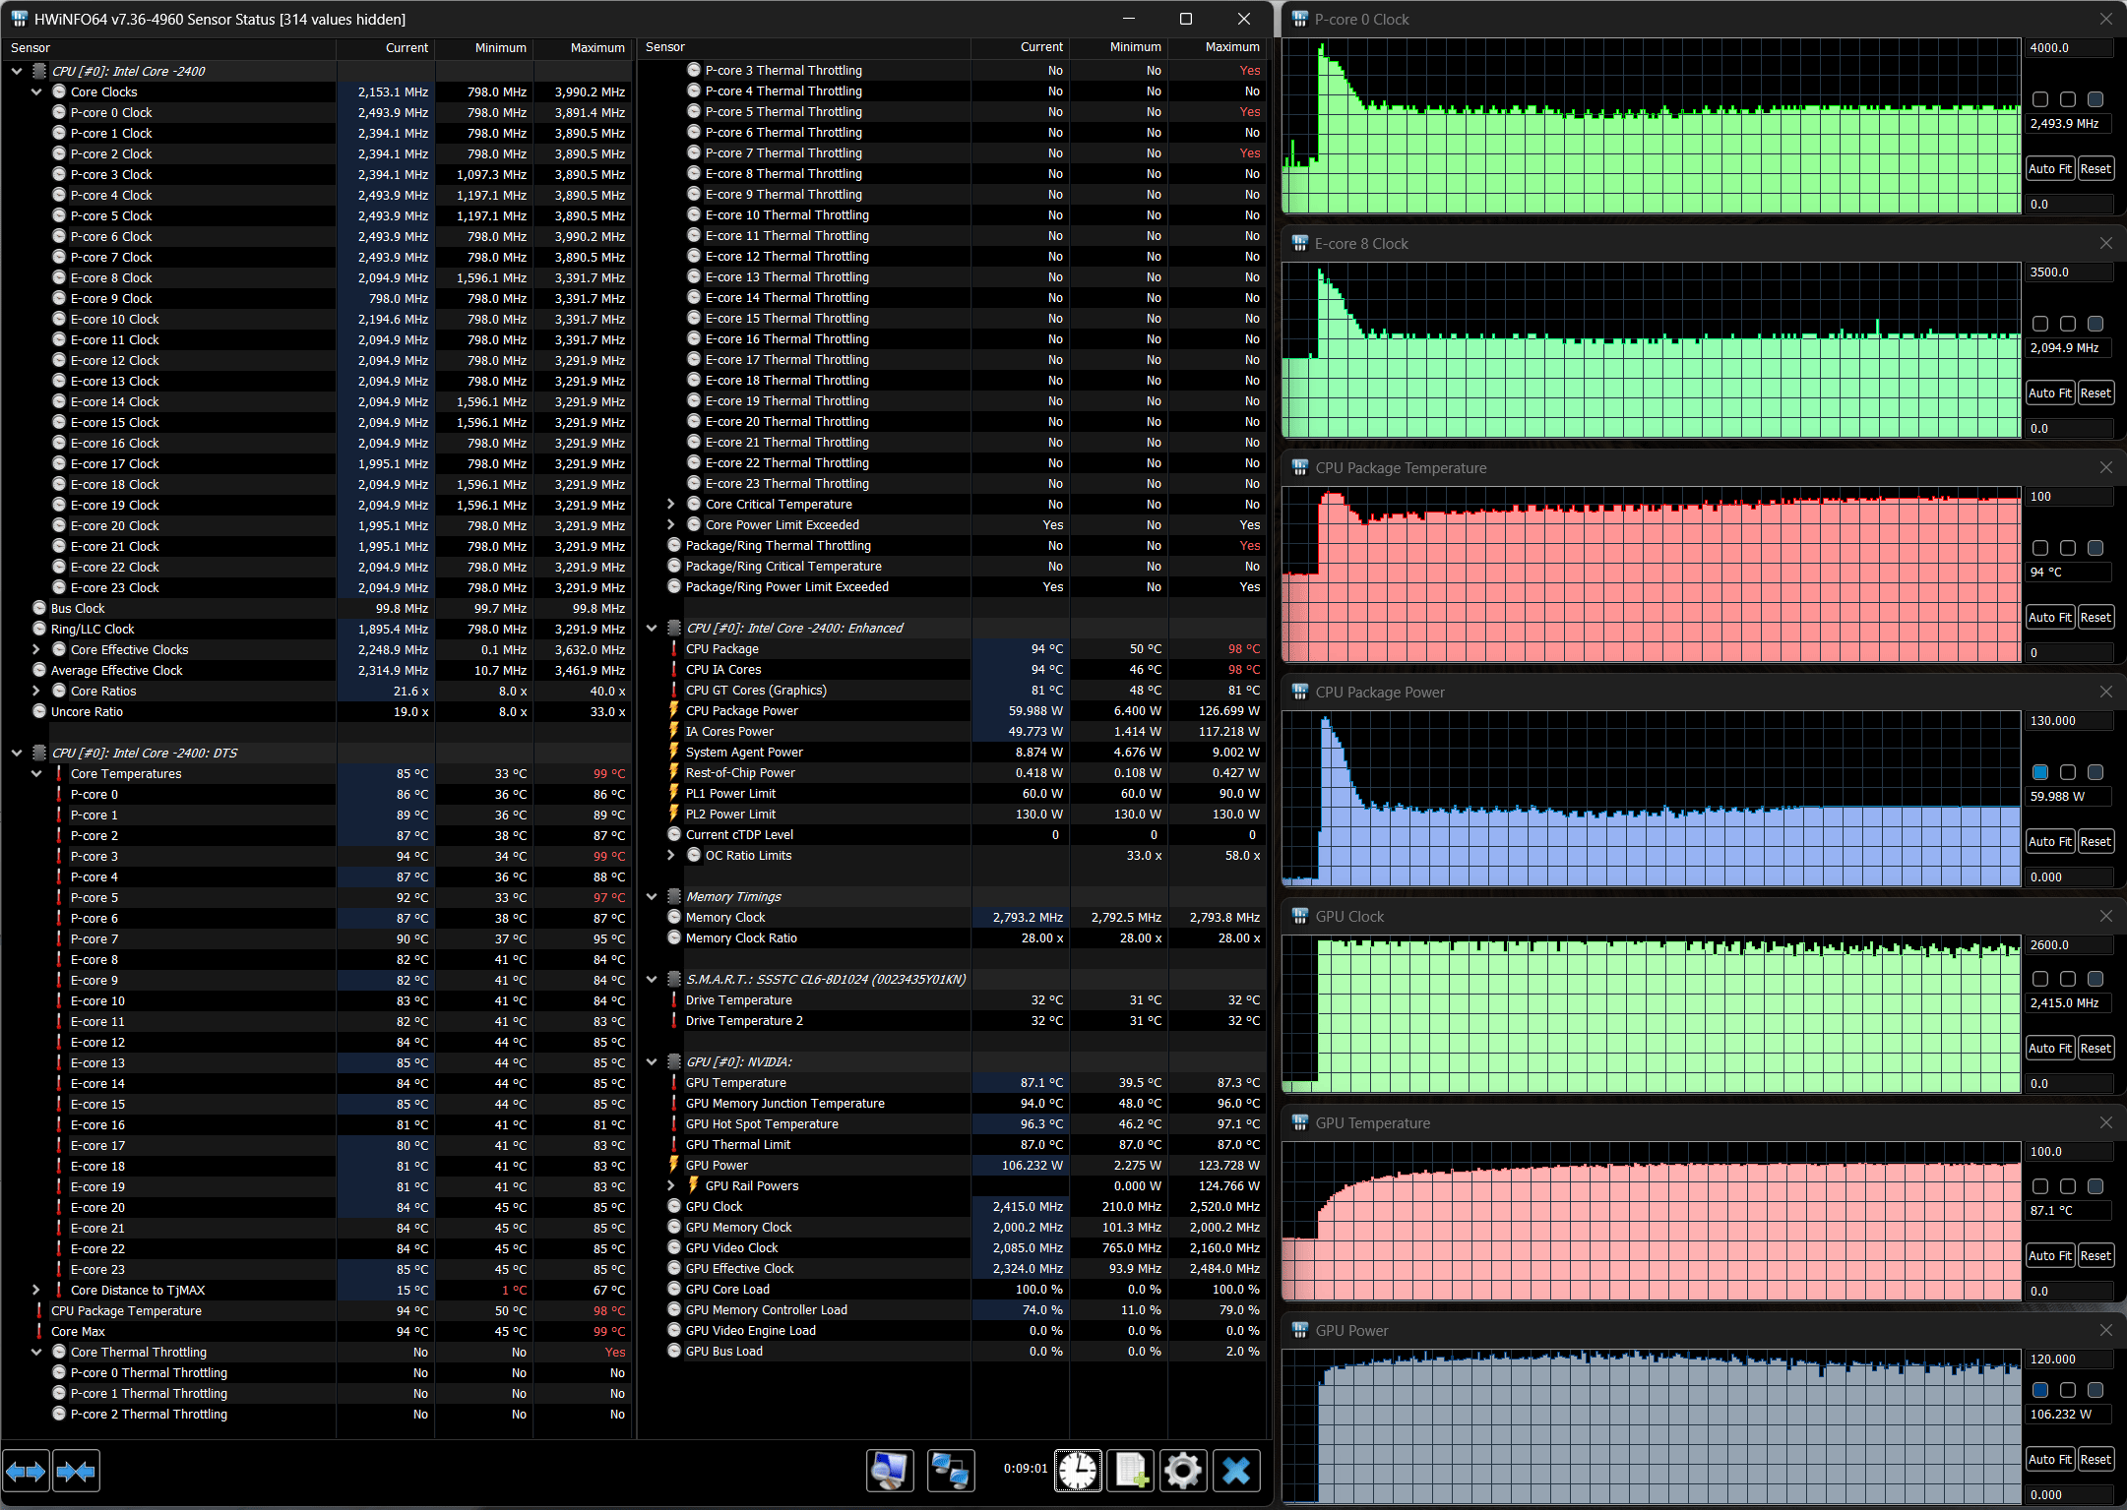
Task: Toggle the blue checkbox in GPU Power graph
Action: [x=2040, y=1390]
